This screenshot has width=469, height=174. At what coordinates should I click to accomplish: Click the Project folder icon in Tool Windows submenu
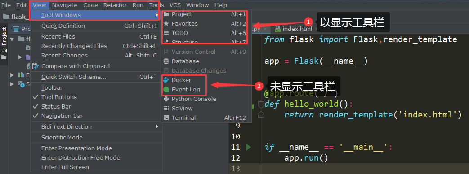pyautogui.click(x=166, y=14)
